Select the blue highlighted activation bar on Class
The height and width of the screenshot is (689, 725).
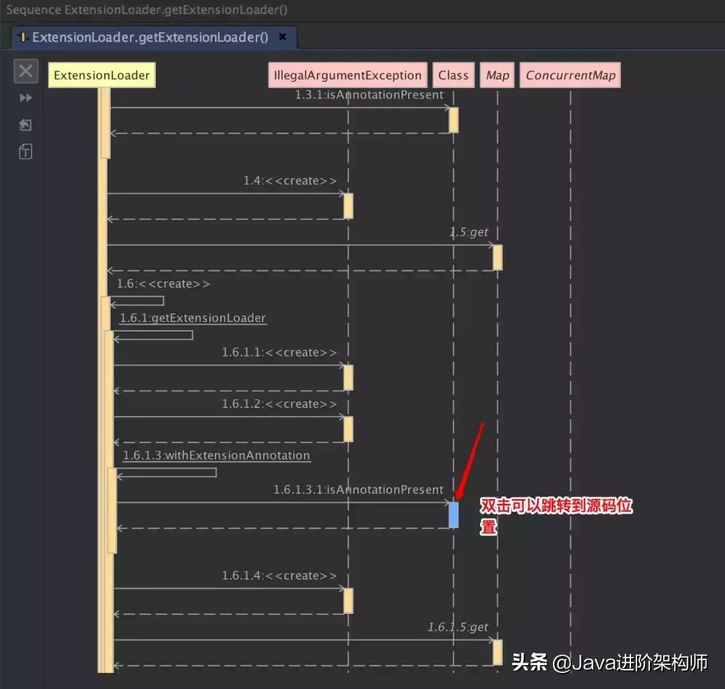[454, 515]
